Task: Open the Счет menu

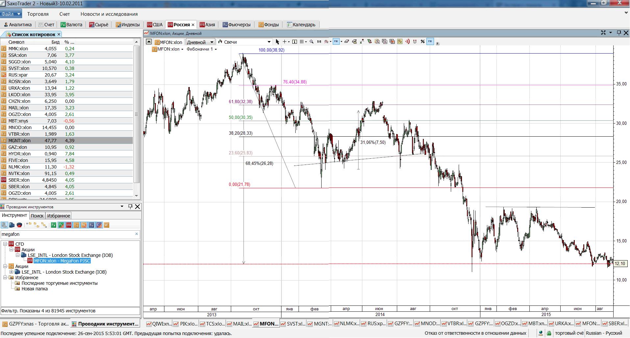Action: (x=64, y=14)
